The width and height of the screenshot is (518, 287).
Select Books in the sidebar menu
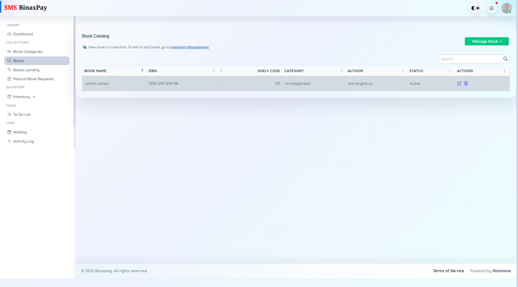coord(19,60)
